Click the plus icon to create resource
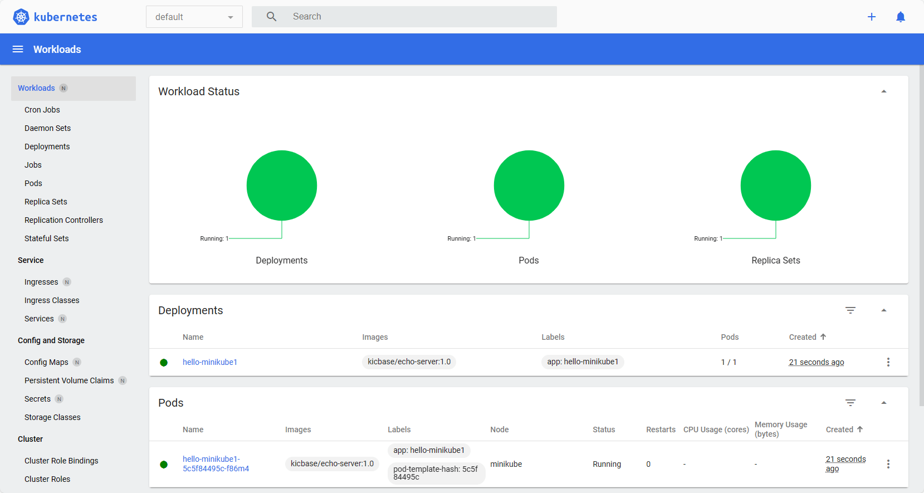The height and width of the screenshot is (493, 924). click(872, 17)
